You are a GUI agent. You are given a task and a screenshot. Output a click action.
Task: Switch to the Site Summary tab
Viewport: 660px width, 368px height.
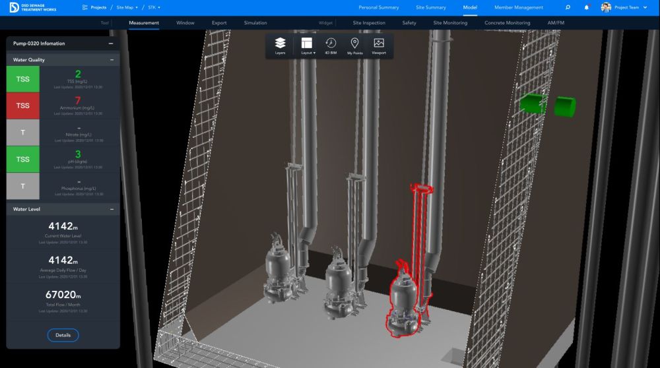pos(431,7)
